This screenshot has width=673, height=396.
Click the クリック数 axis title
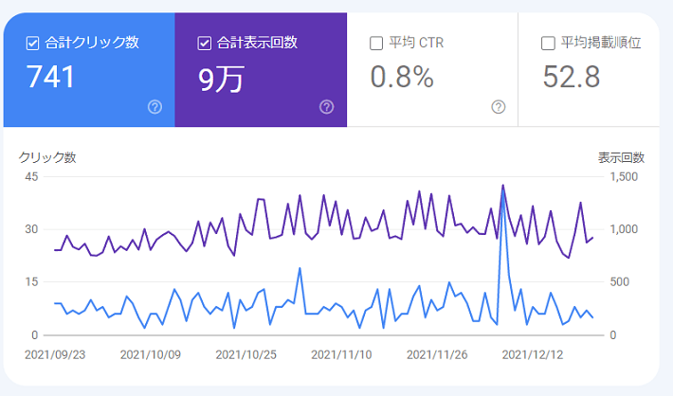pos(47,157)
